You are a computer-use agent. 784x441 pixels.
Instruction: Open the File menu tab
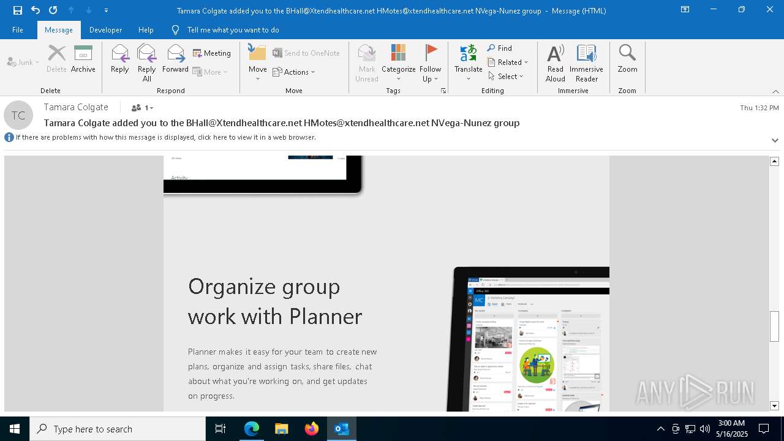pyautogui.click(x=18, y=29)
